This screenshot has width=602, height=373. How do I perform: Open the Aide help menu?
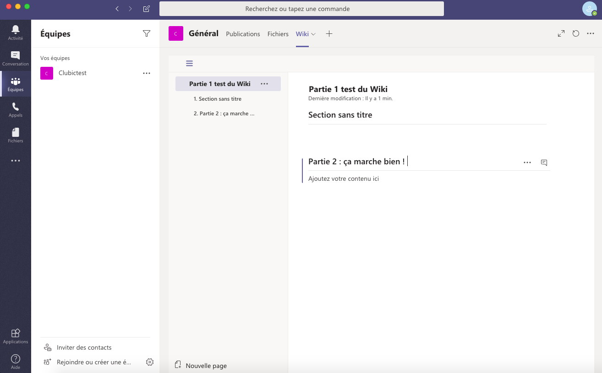15,361
